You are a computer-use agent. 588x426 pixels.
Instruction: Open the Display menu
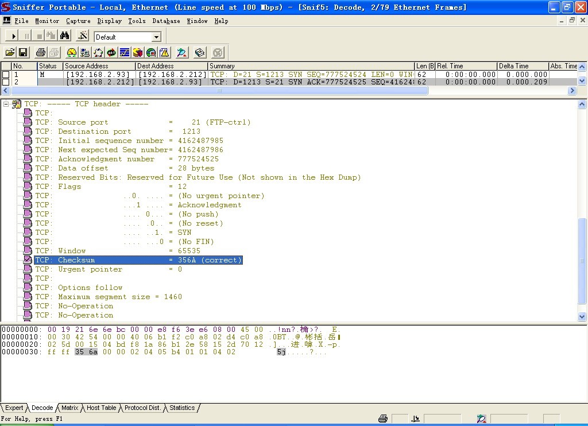click(110, 21)
